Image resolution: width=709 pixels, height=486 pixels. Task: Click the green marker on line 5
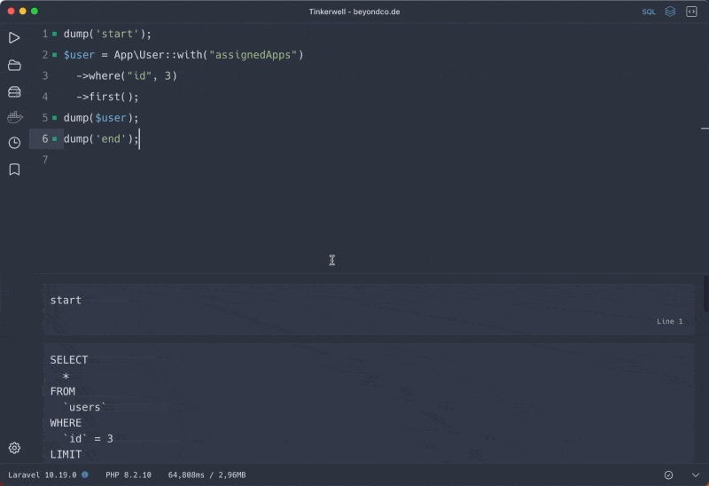coord(55,118)
